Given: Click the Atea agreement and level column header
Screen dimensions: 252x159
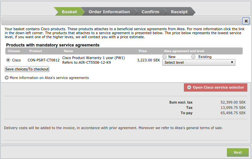Looking at the screenshot, I should coord(184,51).
